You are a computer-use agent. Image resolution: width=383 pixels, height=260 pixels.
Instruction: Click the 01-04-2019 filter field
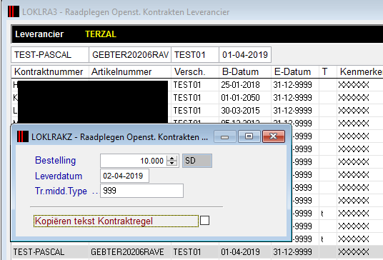click(x=245, y=55)
